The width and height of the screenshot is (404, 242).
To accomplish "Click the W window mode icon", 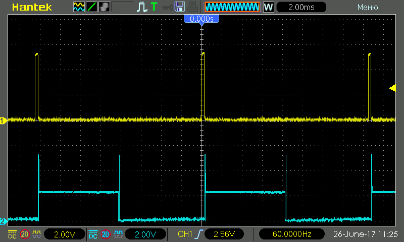I will point(269,7).
